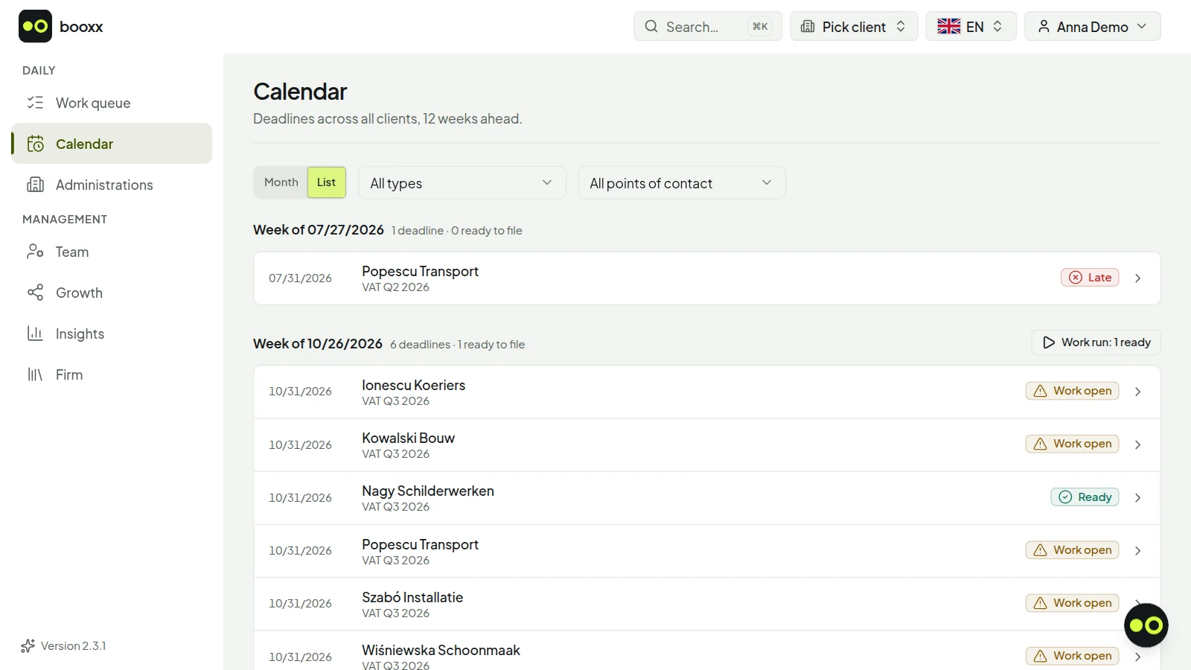Screen dimensions: 1191x670
Task: Expand the All types filter dropdown
Action: [462, 182]
